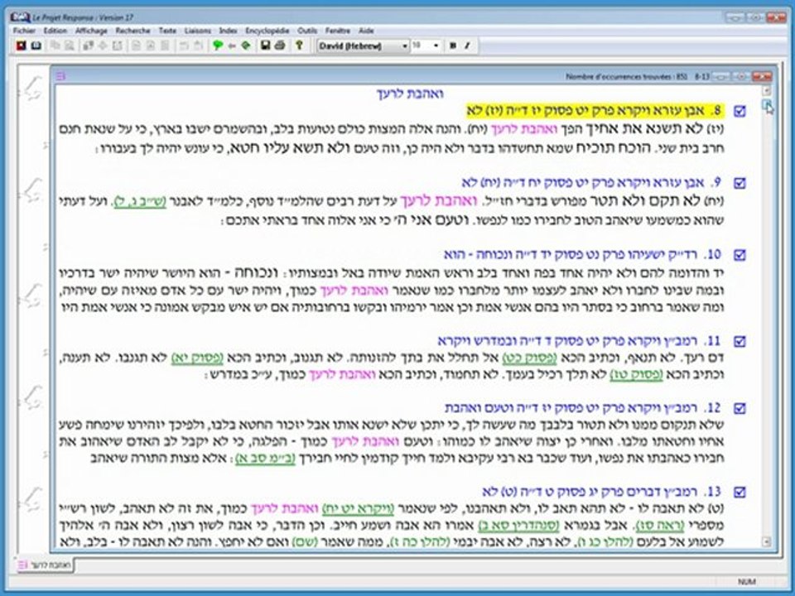Image resolution: width=795 pixels, height=596 pixels.
Task: Toggle bold with the B button
Action: click(x=453, y=46)
